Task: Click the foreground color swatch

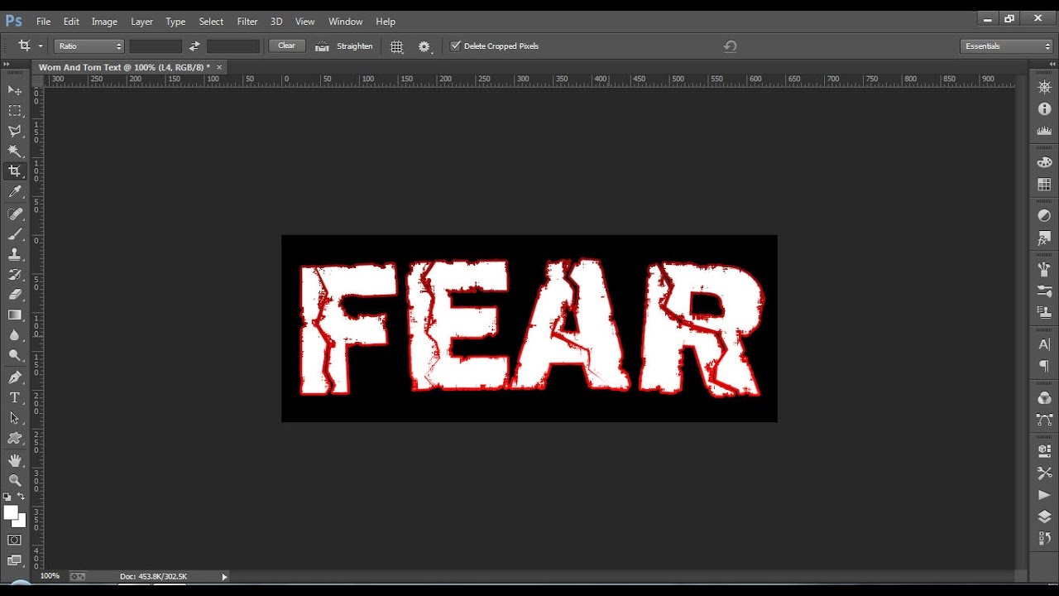Action: (x=11, y=513)
